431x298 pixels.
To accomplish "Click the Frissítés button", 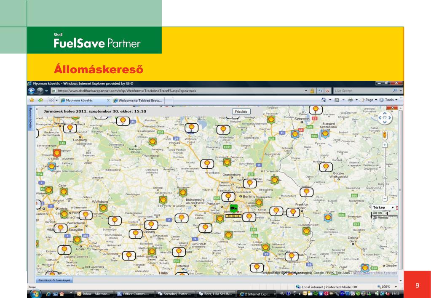I will click(x=241, y=112).
